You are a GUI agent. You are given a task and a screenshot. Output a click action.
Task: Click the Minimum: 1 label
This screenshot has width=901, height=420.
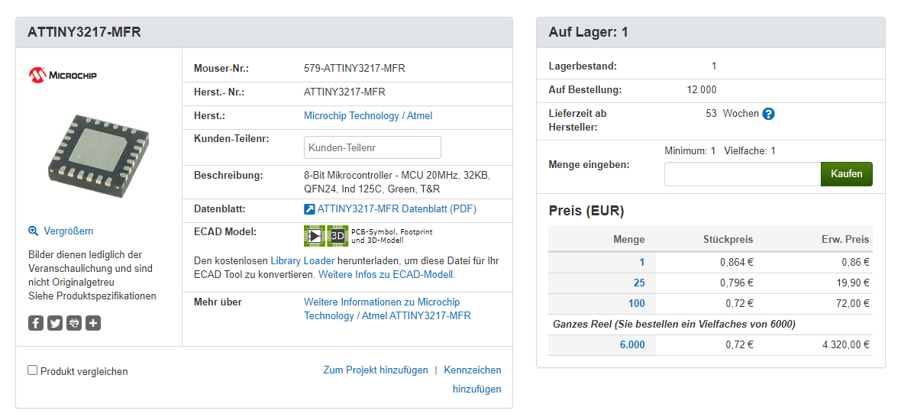coord(690,151)
